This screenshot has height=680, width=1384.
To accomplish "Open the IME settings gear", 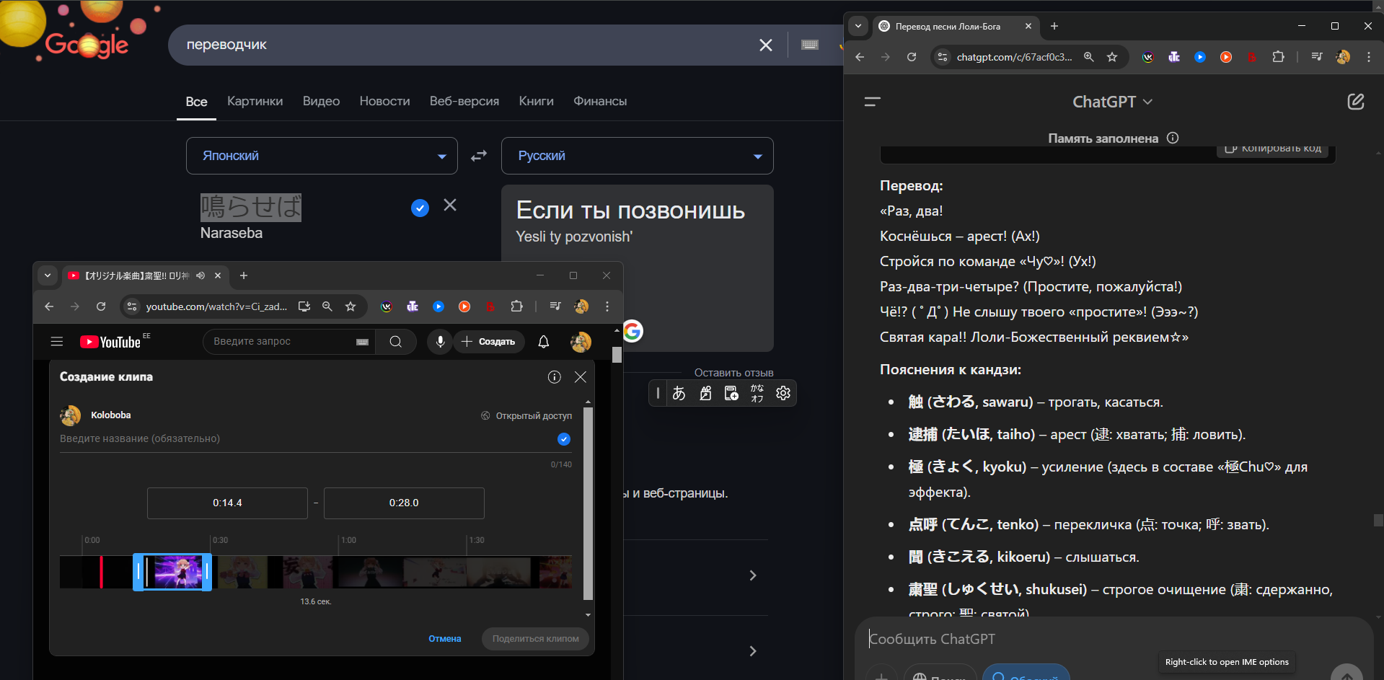I will (x=783, y=393).
